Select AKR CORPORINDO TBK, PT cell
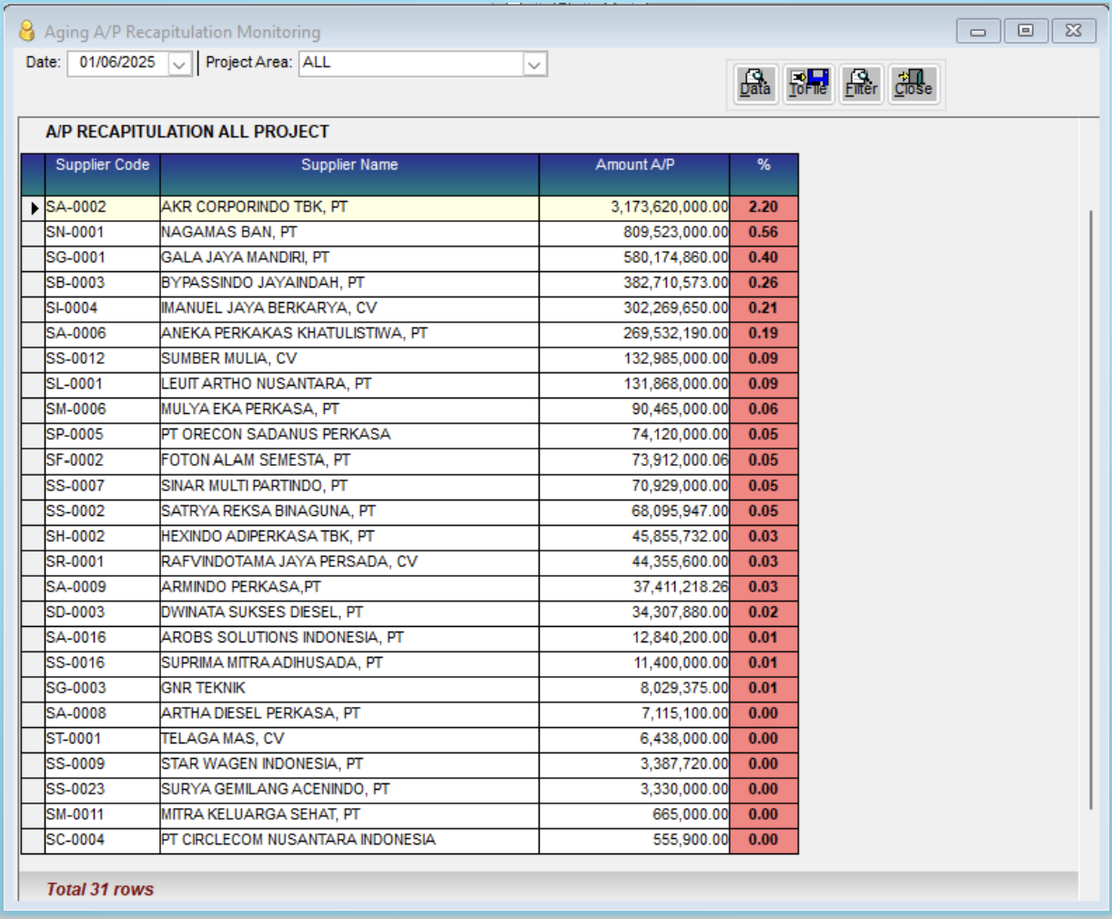 point(349,207)
